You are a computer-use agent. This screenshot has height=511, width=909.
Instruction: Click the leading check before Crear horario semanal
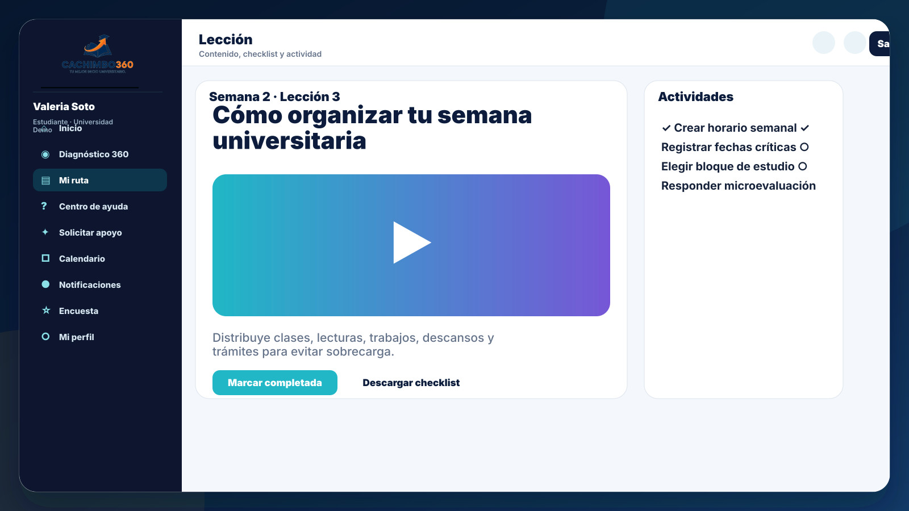tap(666, 128)
